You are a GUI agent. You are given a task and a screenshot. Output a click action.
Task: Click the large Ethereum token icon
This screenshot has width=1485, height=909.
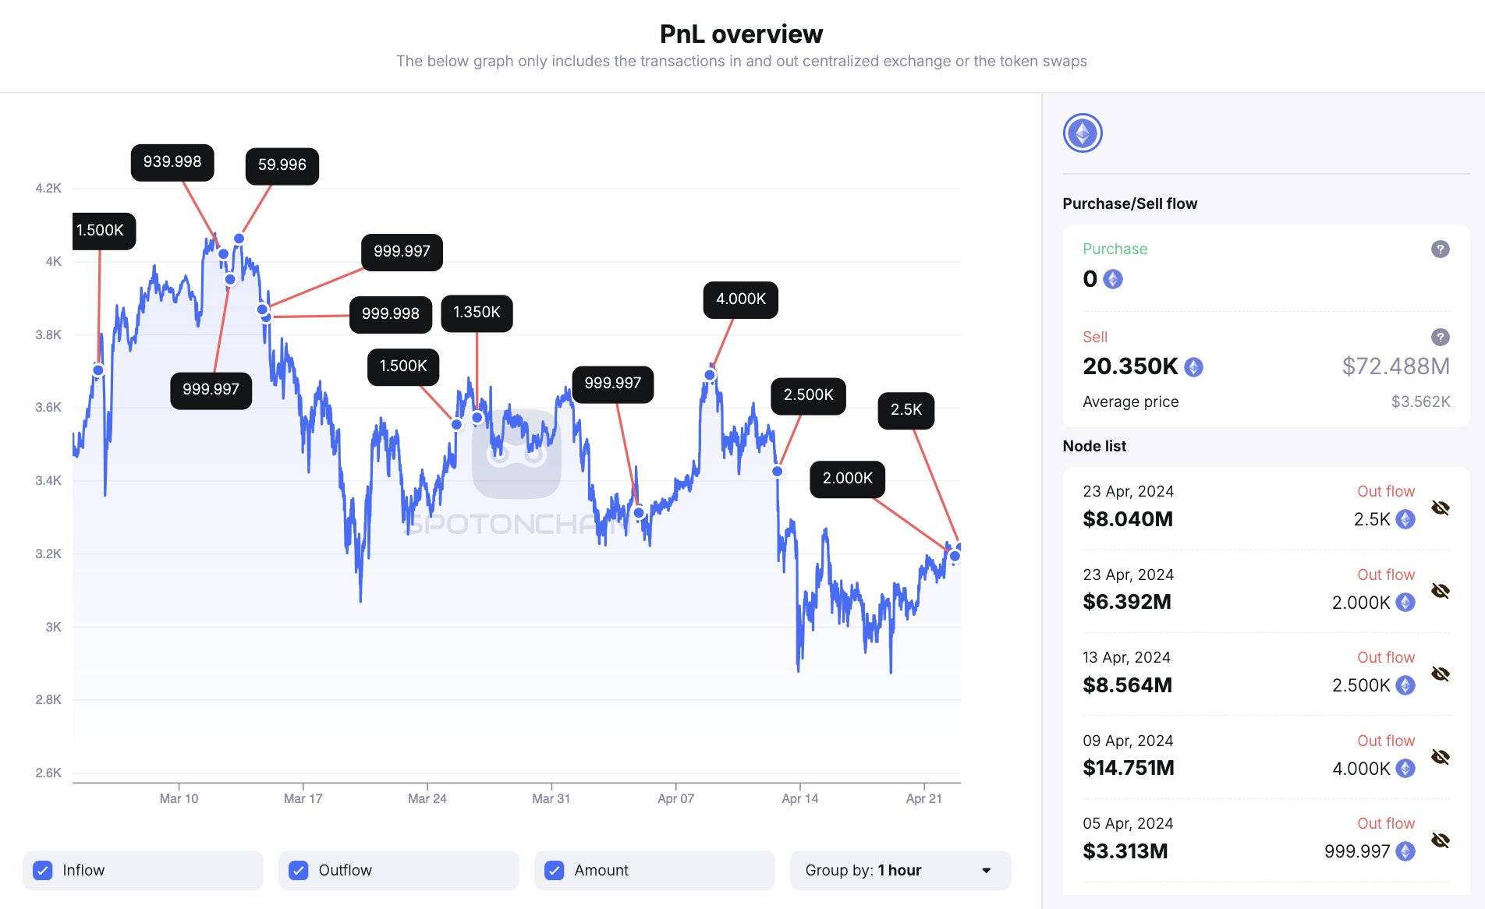1082,133
